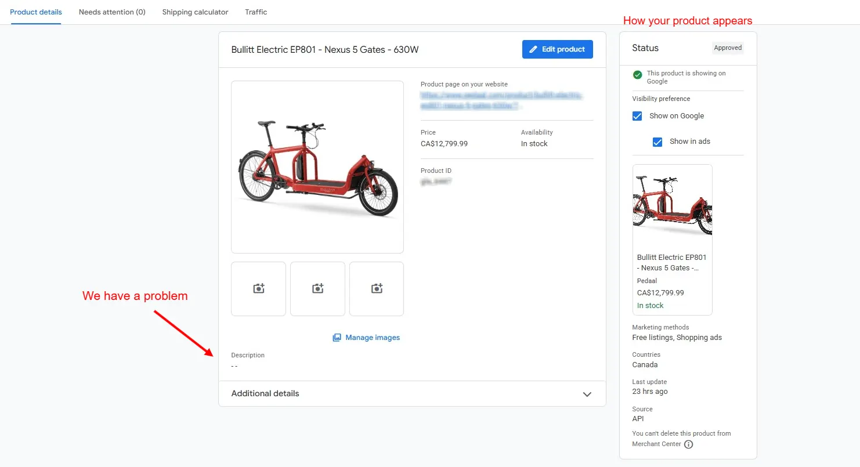The image size is (860, 467).
Task: Disable the Show in ads checkbox
Action: [x=657, y=142]
